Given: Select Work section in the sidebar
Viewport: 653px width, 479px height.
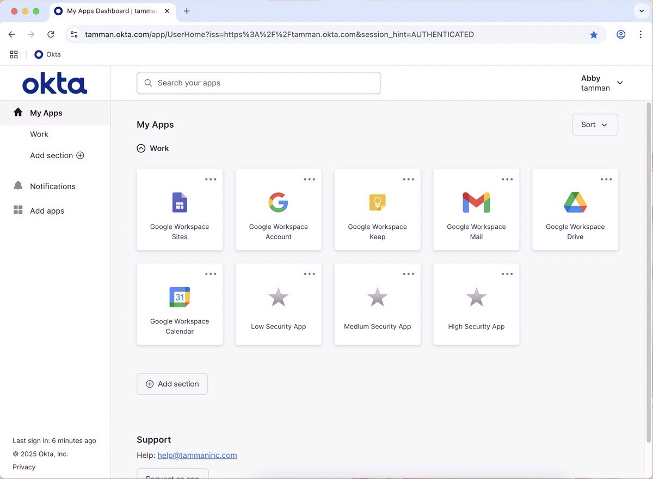Looking at the screenshot, I should [39, 134].
